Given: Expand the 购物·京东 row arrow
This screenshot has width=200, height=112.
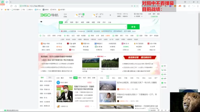Looking at the screenshot, I should [52, 98].
